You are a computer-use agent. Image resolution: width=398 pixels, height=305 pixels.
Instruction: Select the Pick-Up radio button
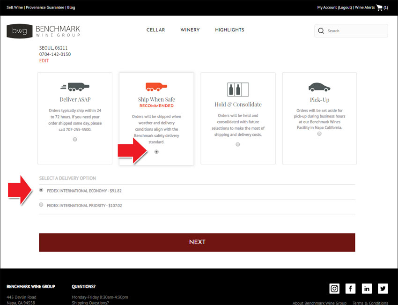(x=319, y=134)
